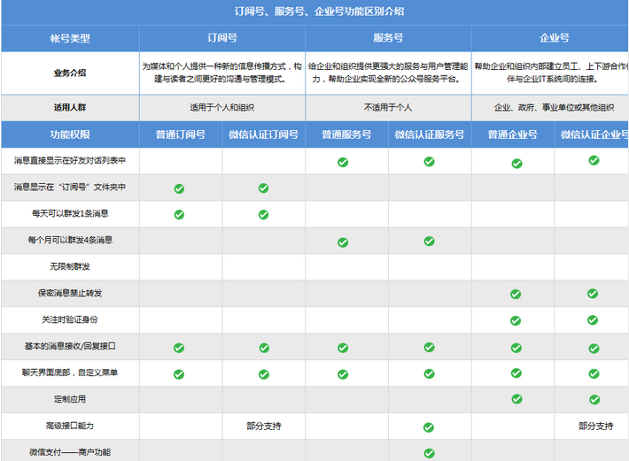Click the 普通企业号 checkmark in 定制应用 row
Viewport: 629px width, 461px height.
point(516,399)
